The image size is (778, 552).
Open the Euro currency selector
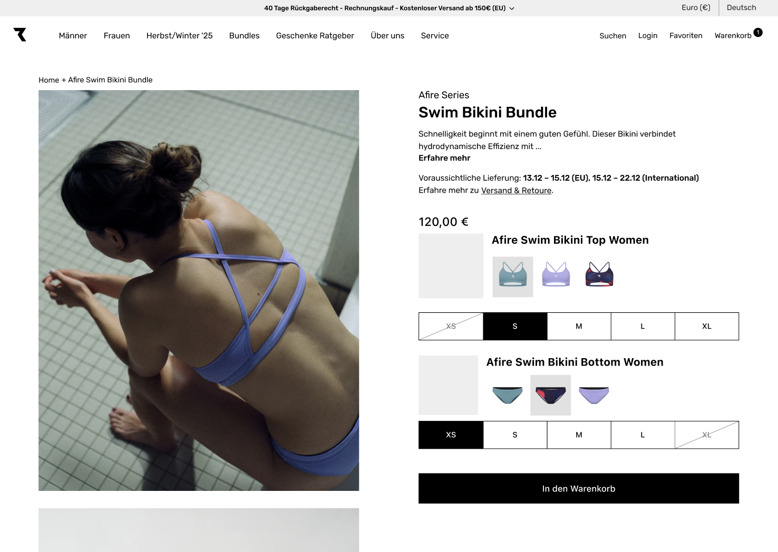click(696, 8)
